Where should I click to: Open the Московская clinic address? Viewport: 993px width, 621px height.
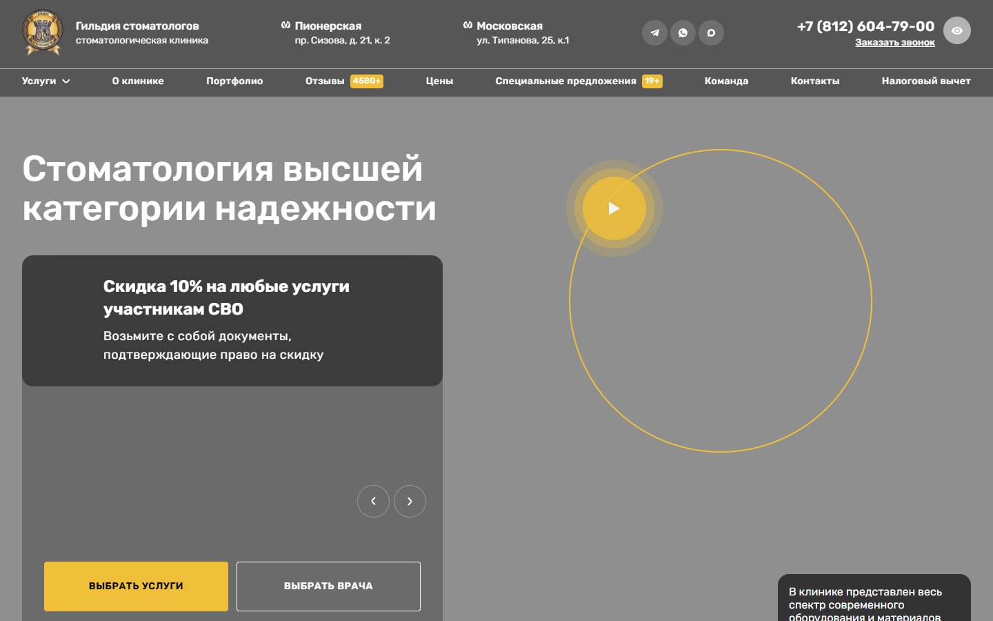516,32
